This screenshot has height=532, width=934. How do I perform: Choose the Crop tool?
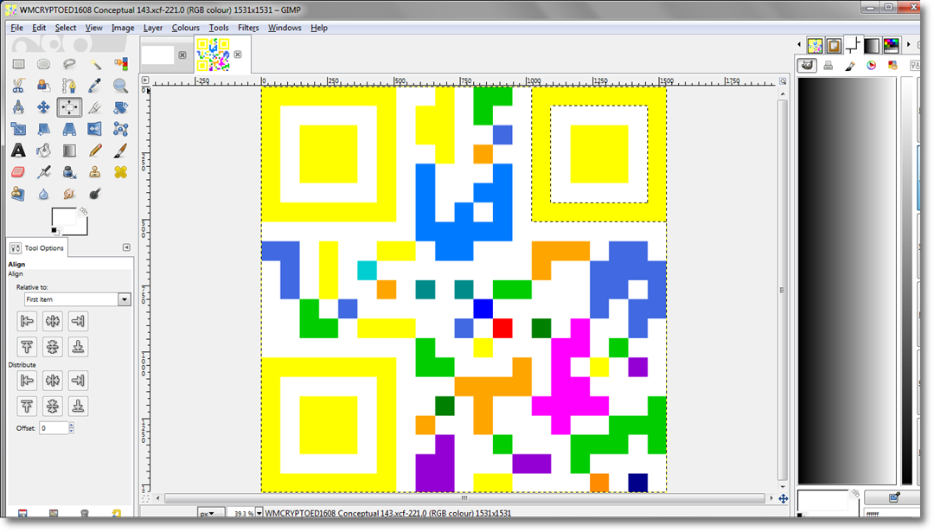click(x=95, y=107)
